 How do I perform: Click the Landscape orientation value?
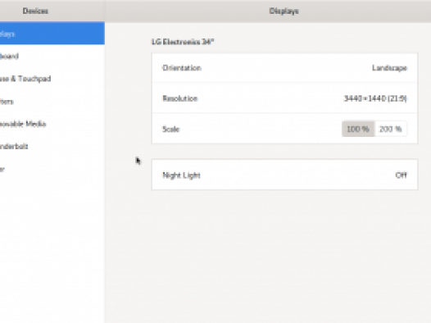click(x=389, y=68)
